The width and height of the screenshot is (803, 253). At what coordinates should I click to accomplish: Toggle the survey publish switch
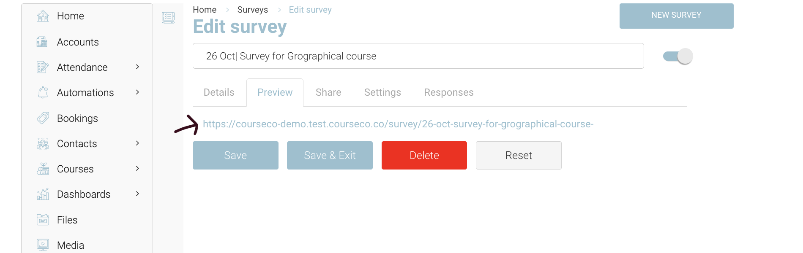click(x=678, y=56)
